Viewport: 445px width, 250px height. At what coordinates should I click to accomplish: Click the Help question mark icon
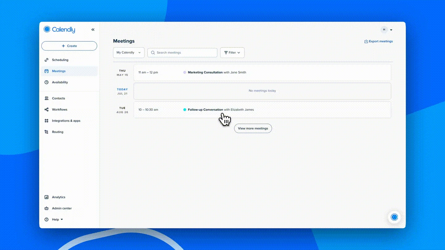[x=46, y=219]
